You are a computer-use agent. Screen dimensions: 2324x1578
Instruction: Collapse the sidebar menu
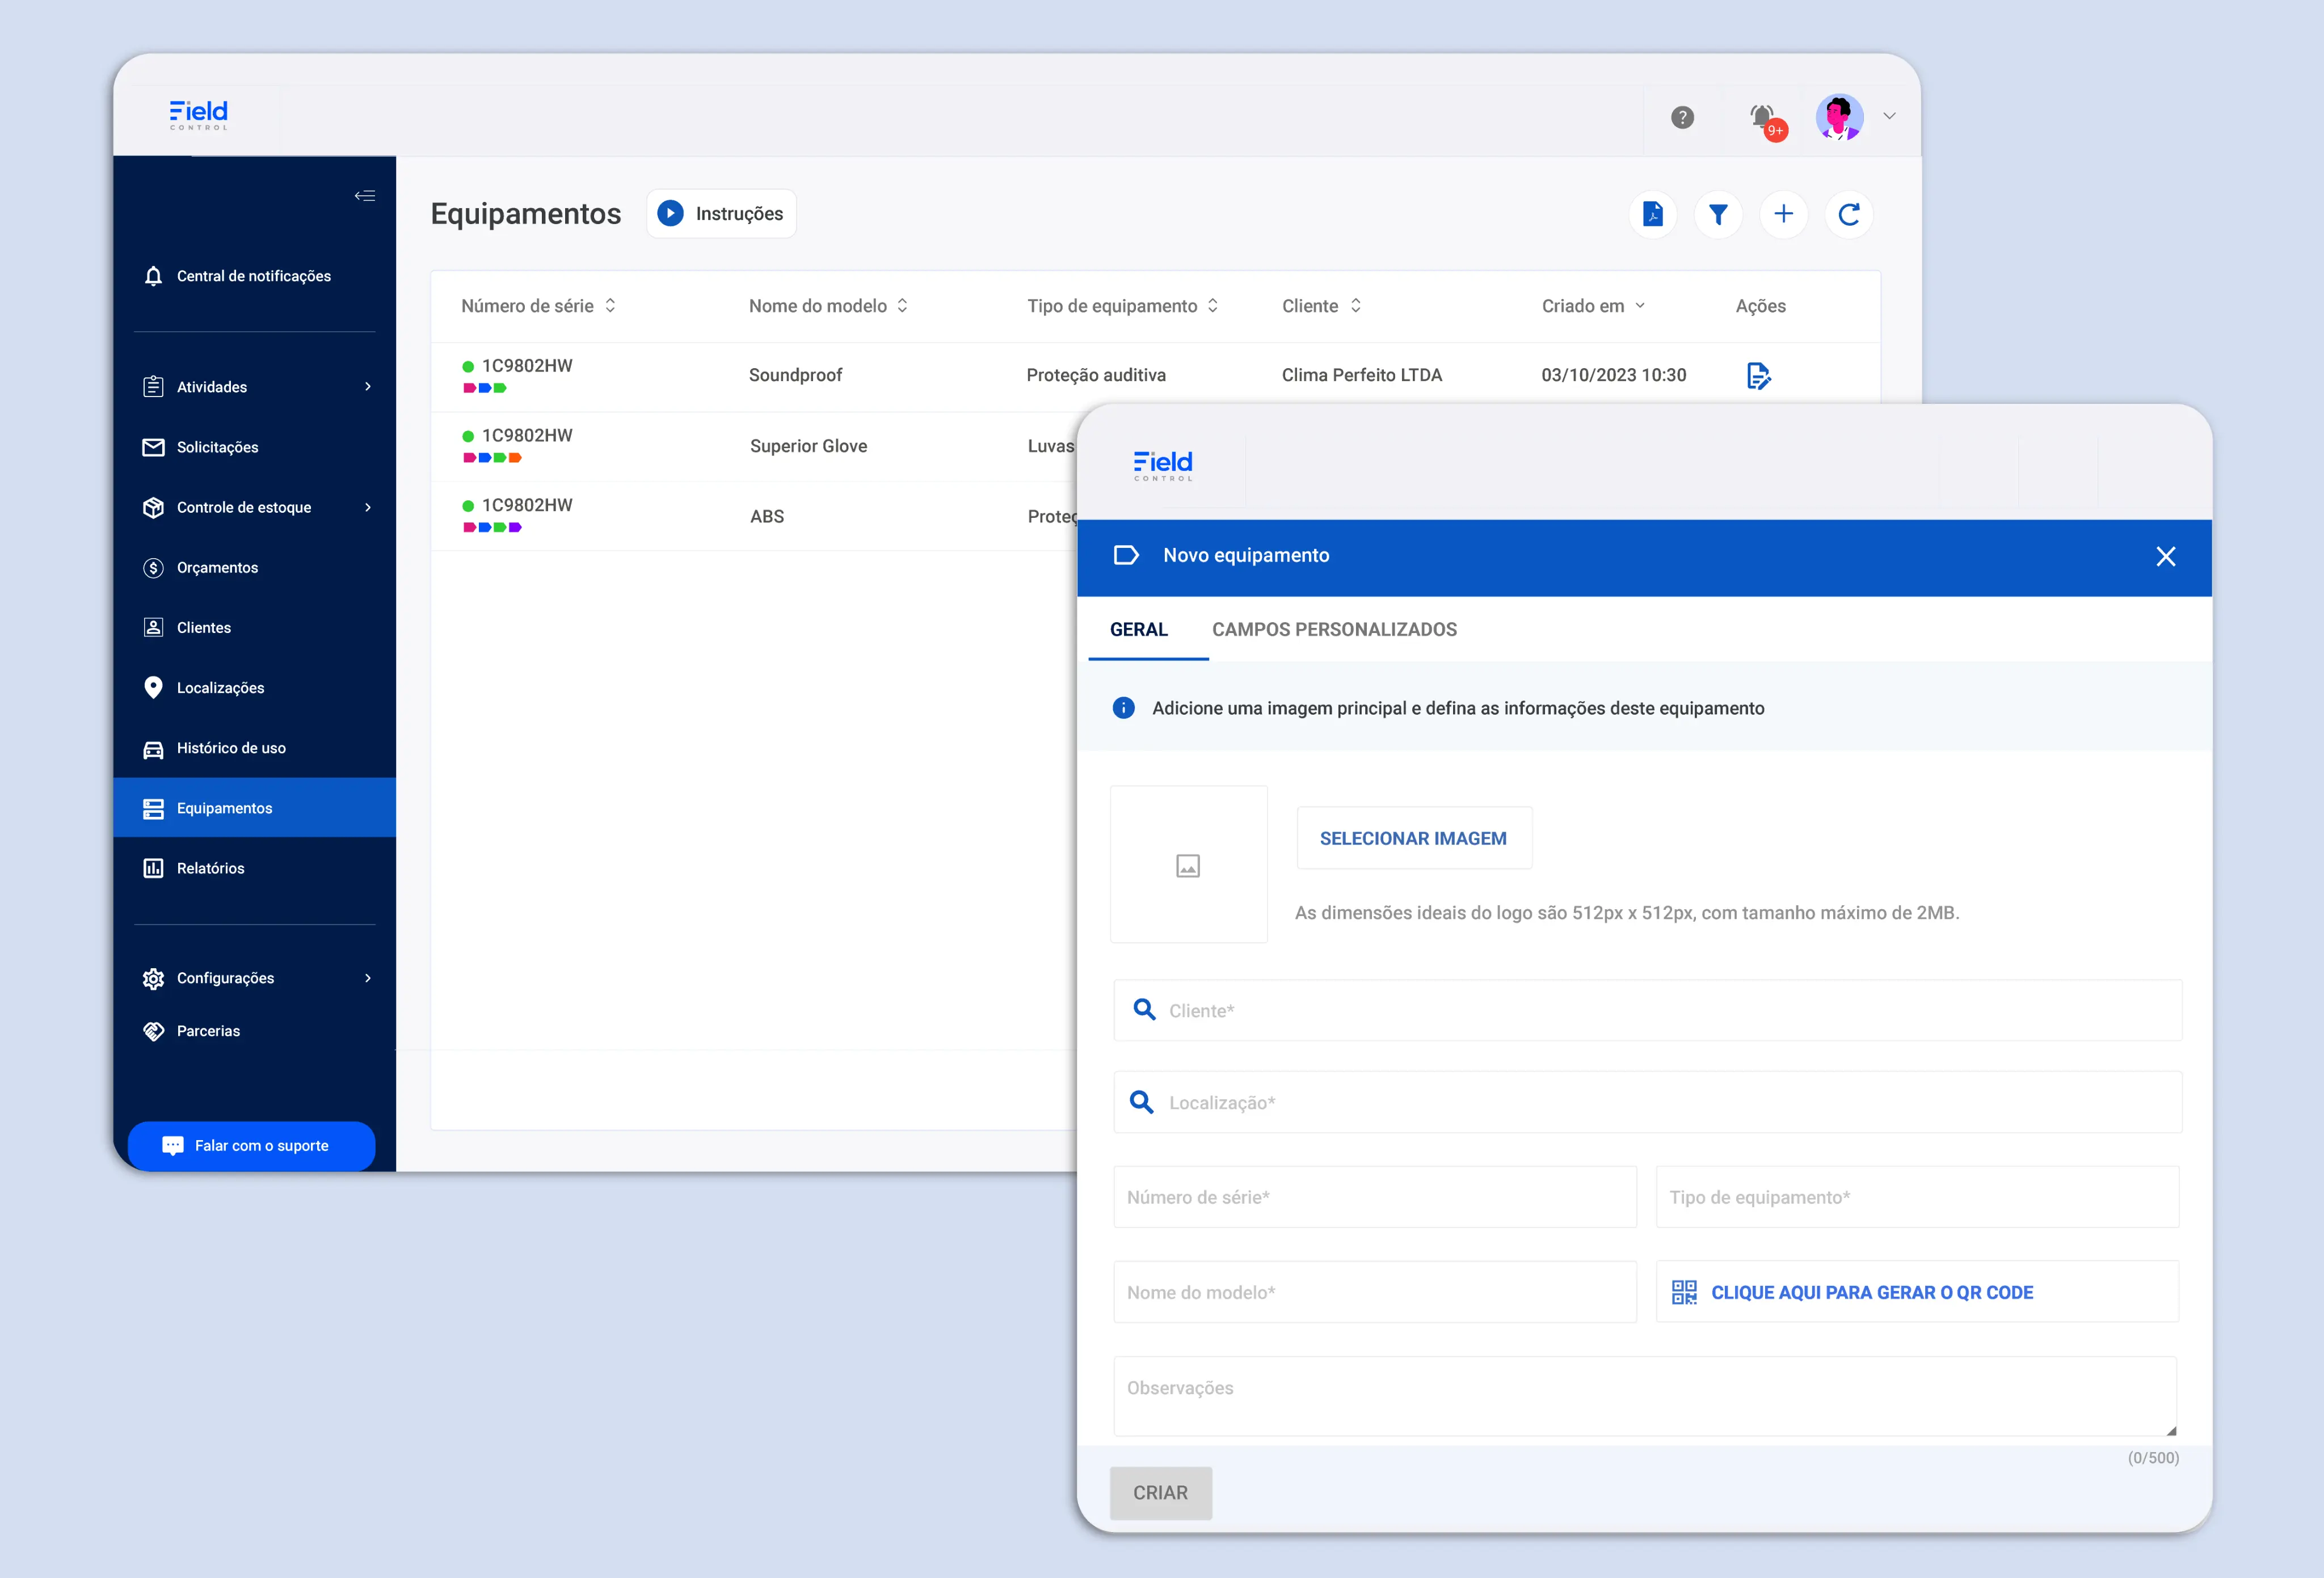(365, 196)
